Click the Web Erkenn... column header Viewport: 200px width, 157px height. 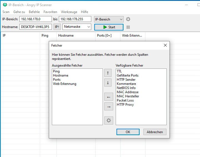(x=133, y=36)
